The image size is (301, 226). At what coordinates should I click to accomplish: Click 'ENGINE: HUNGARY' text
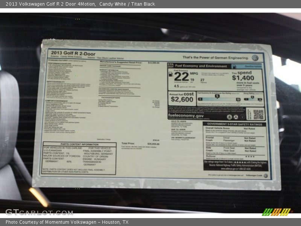pos(94,159)
